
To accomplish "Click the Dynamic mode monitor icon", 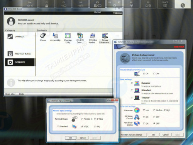I will (x=137, y=83).
